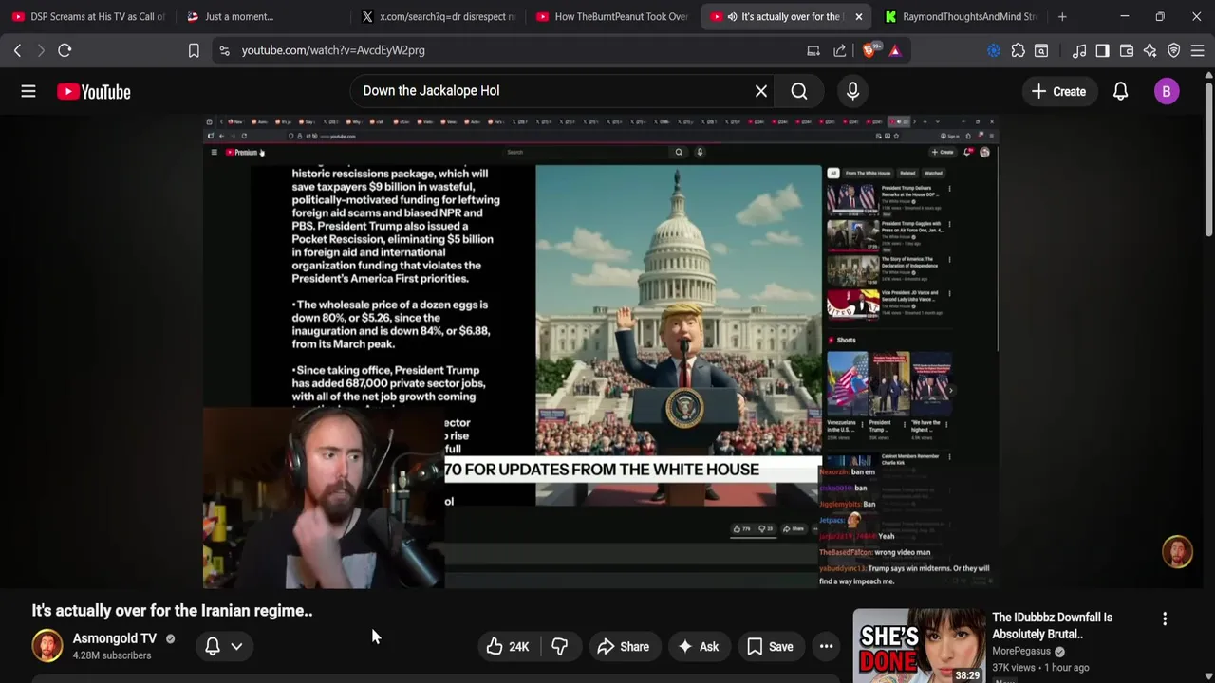
Task: Run search with the magnifier button
Action: point(799,91)
